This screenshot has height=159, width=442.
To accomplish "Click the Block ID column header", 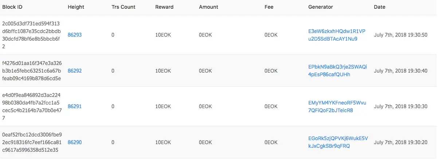I will [x=13, y=7].
